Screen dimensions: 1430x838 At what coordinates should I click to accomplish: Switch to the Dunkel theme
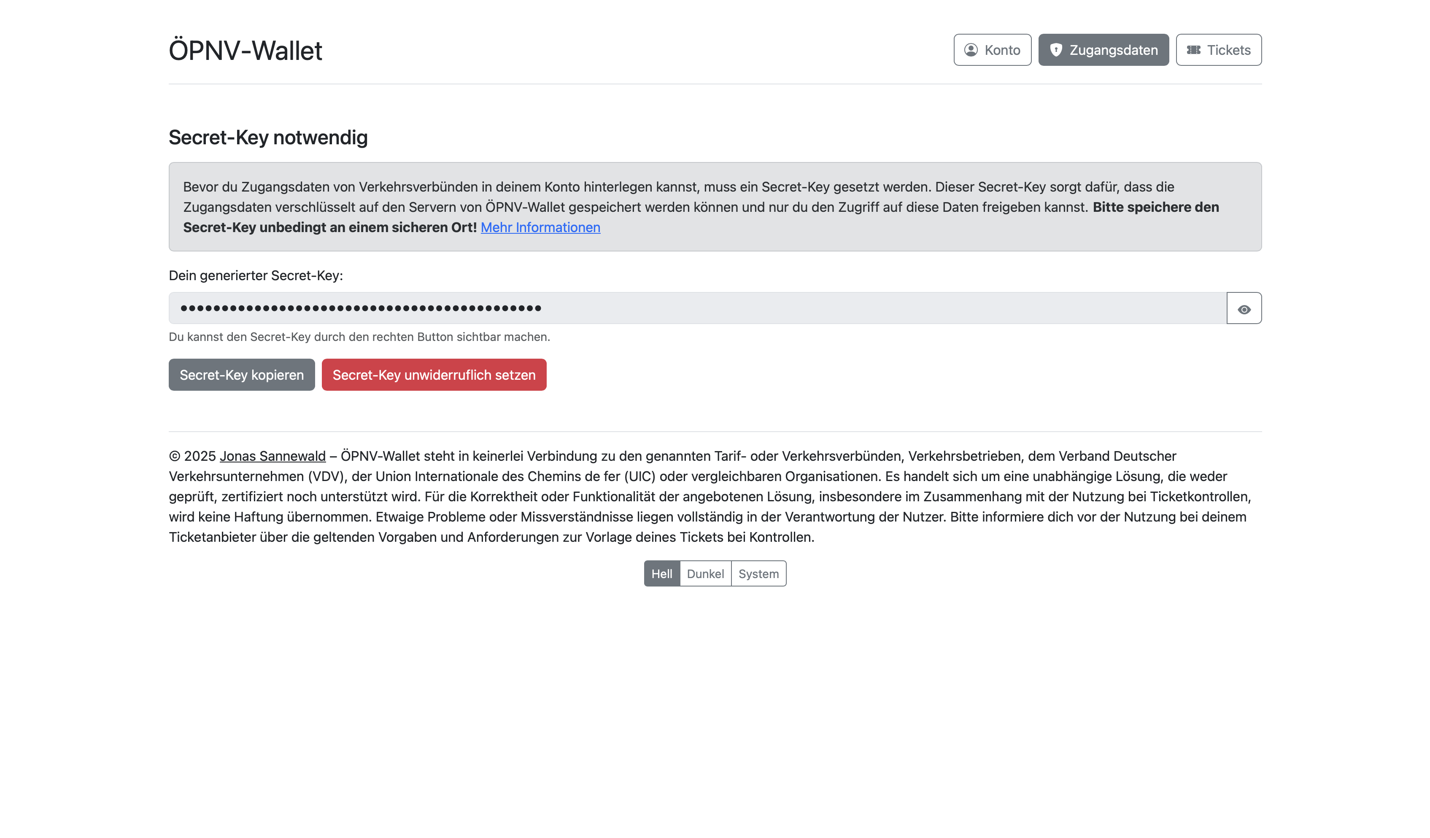point(705,573)
